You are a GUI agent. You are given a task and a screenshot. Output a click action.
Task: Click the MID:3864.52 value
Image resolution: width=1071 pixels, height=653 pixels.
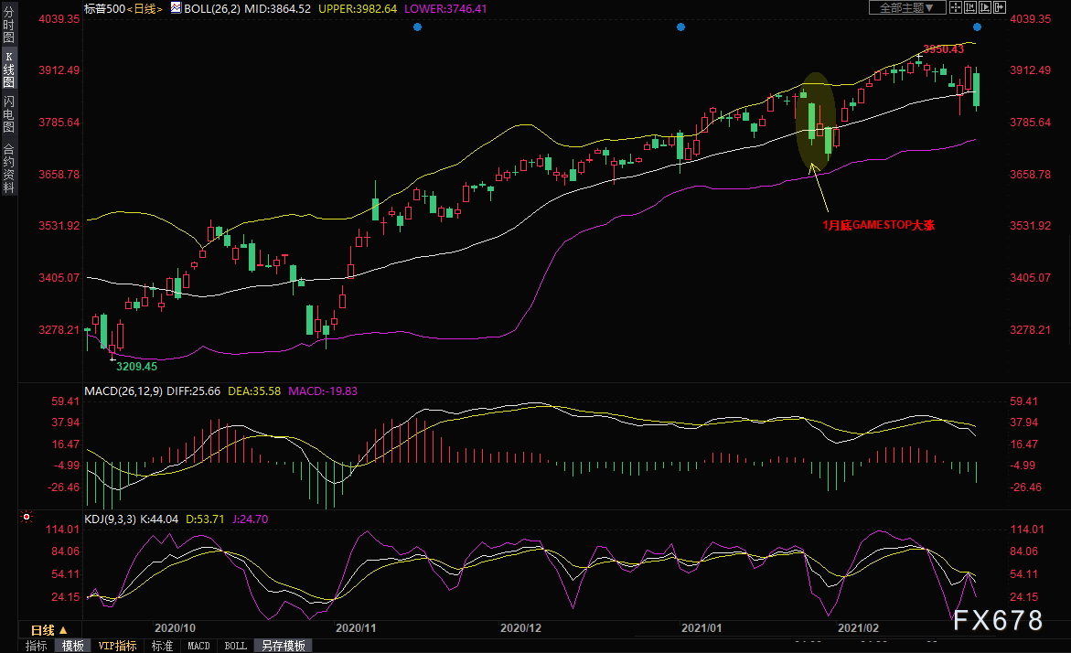pos(277,9)
